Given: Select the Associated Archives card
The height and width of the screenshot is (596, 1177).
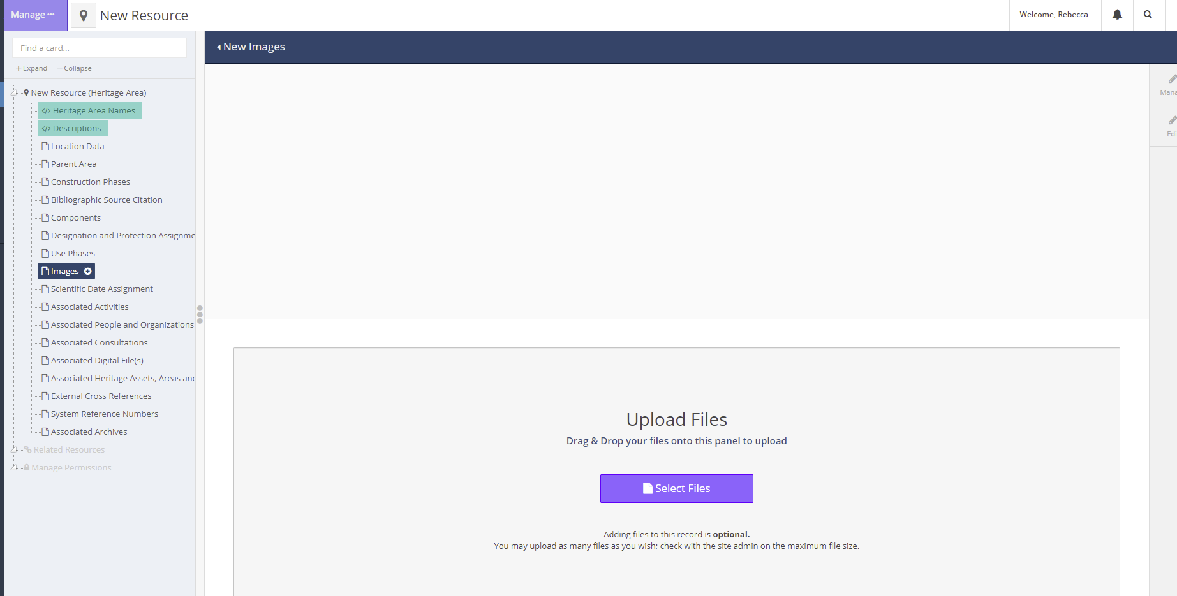Looking at the screenshot, I should 87,432.
